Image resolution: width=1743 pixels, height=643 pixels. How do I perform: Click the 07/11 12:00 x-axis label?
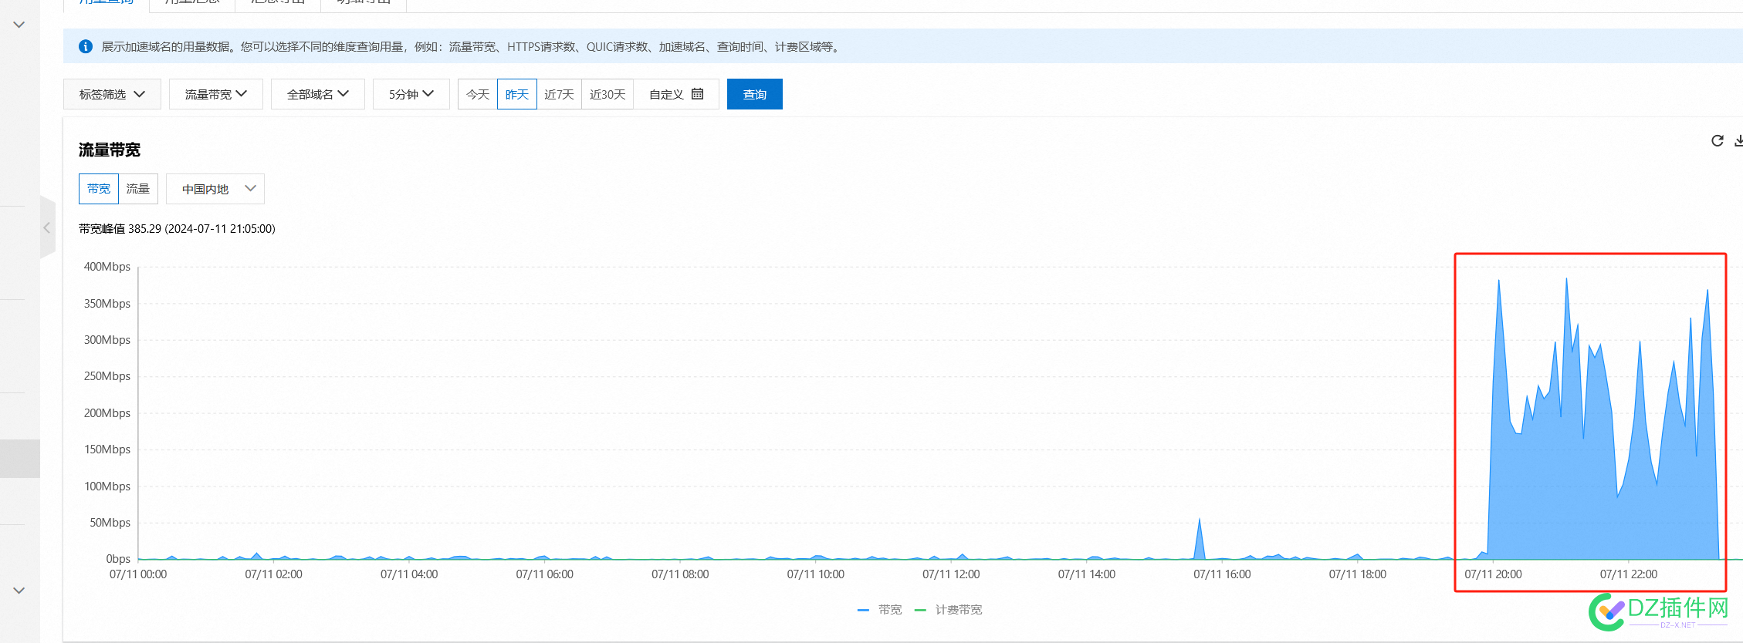tap(951, 574)
